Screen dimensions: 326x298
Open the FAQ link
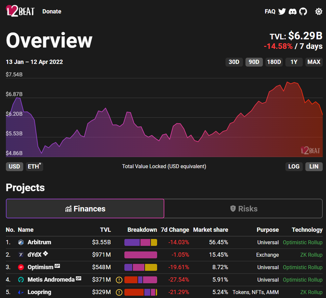(x=270, y=11)
